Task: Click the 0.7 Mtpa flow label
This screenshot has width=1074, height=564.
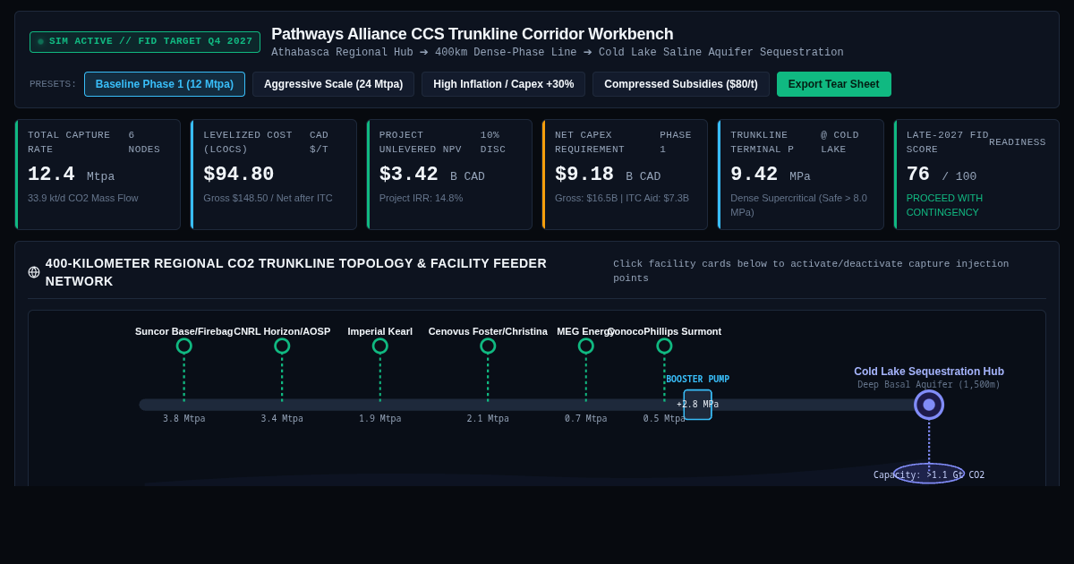Action: 586,419
